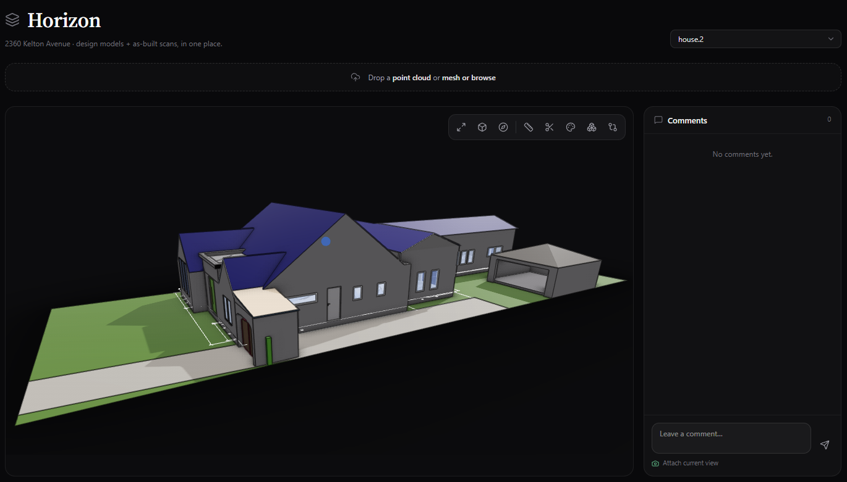
Task: Click the point cloud text in drop zone
Action: pyautogui.click(x=412, y=78)
